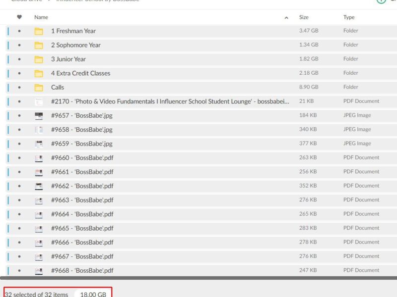Click the horizontal scrollbar below the list
This screenshot has width=397, height=297.
[x=198, y=278]
